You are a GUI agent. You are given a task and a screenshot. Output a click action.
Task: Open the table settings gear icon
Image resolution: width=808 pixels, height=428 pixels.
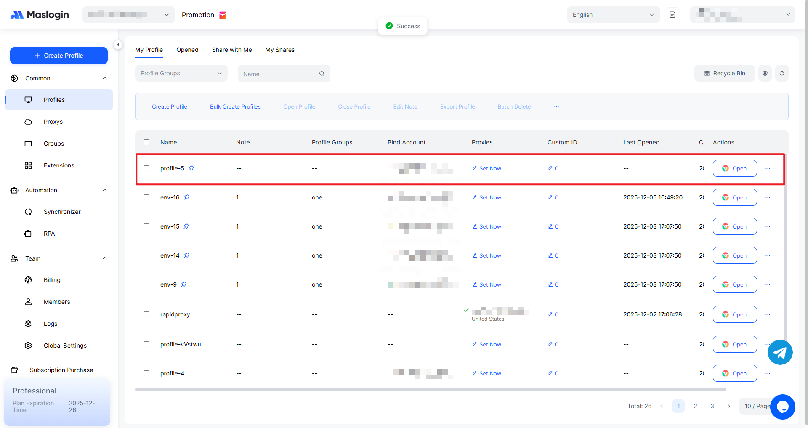(765, 73)
